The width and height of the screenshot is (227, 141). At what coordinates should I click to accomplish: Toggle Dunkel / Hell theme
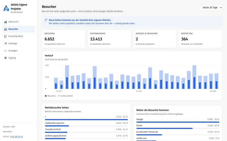[x=9, y=127]
